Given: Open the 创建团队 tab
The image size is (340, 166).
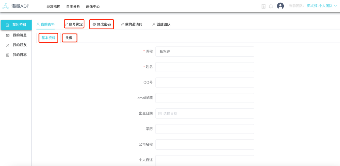Looking at the screenshot, I should click(161, 24).
